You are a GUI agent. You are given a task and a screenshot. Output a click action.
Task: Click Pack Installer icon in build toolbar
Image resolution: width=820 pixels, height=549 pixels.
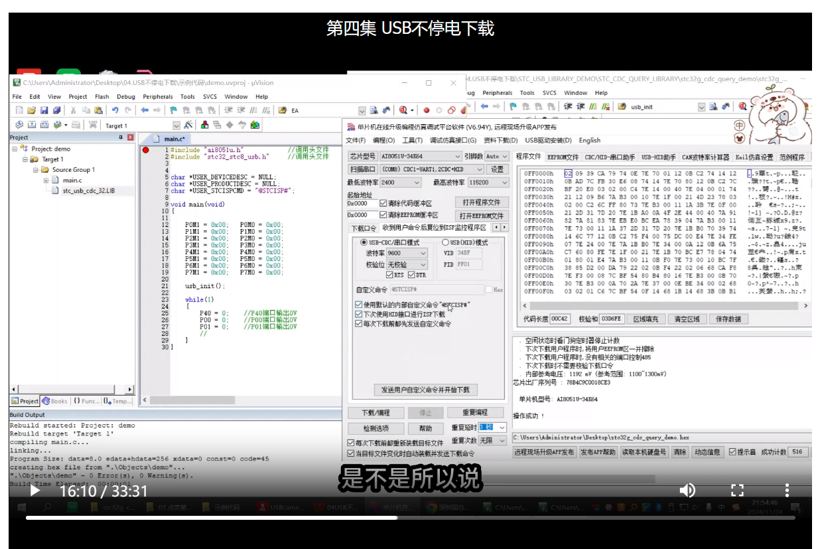[x=255, y=125]
